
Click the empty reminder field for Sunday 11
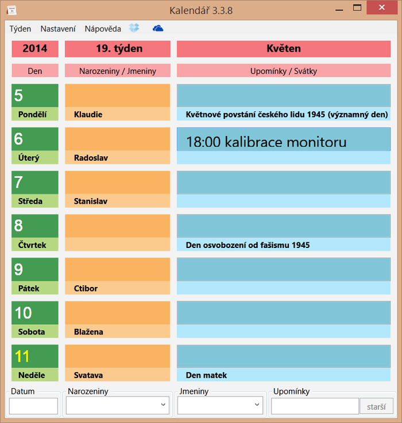tap(284, 356)
